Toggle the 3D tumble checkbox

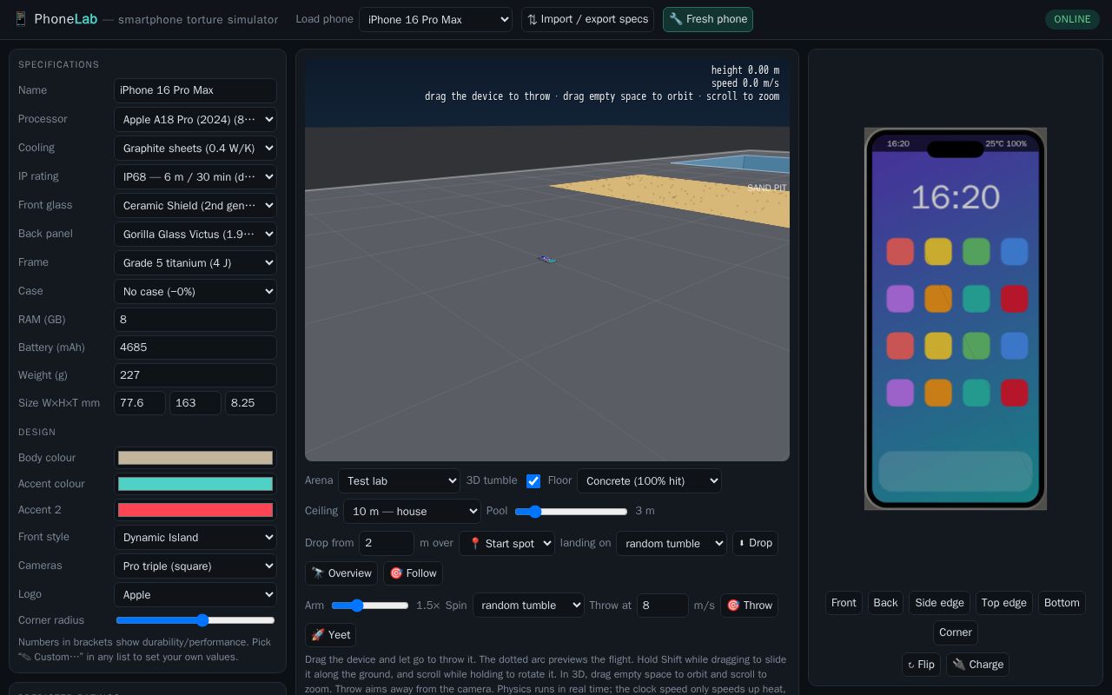pyautogui.click(x=533, y=480)
